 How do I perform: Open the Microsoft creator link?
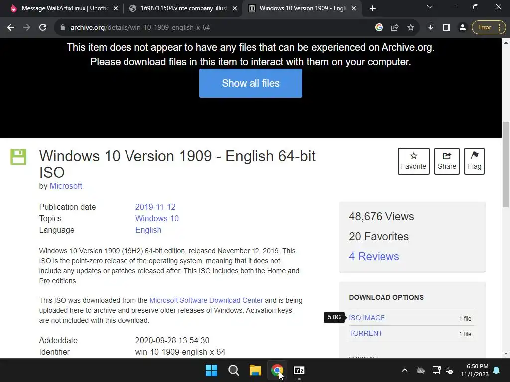click(66, 186)
